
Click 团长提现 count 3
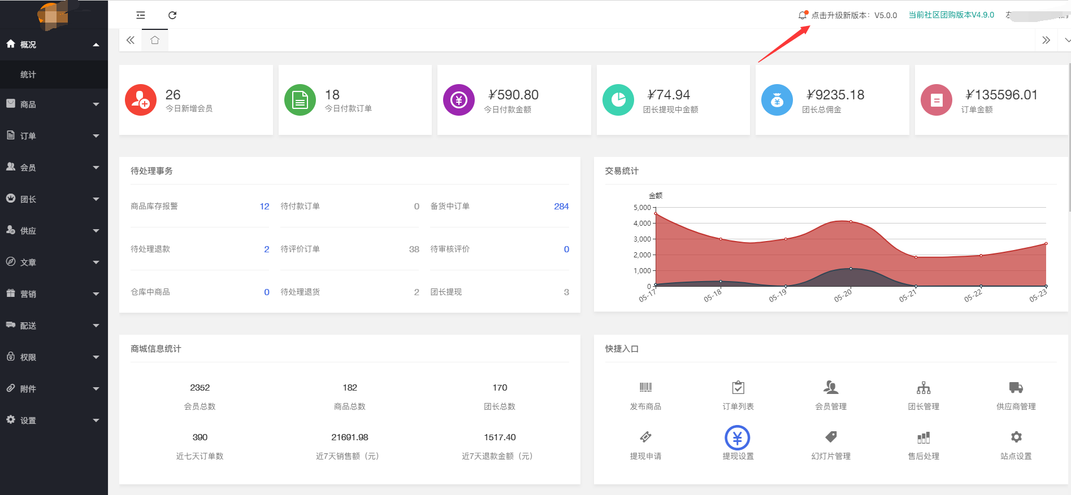tap(566, 292)
